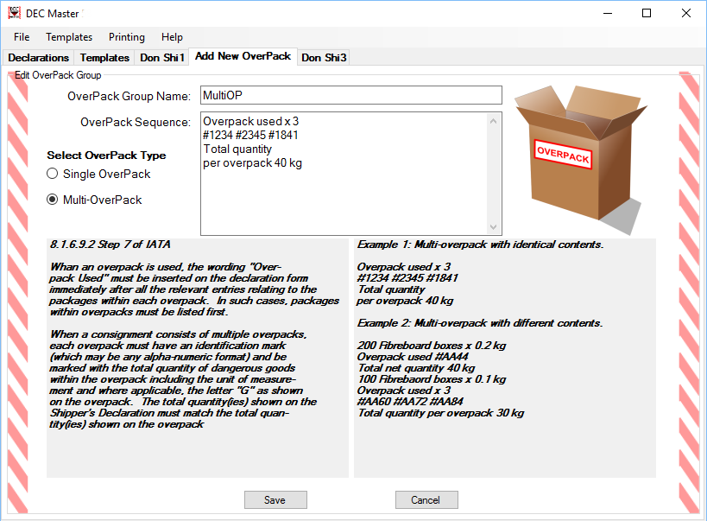Open the Printing menu
Viewport: 707px width, 521px height.
(x=127, y=37)
